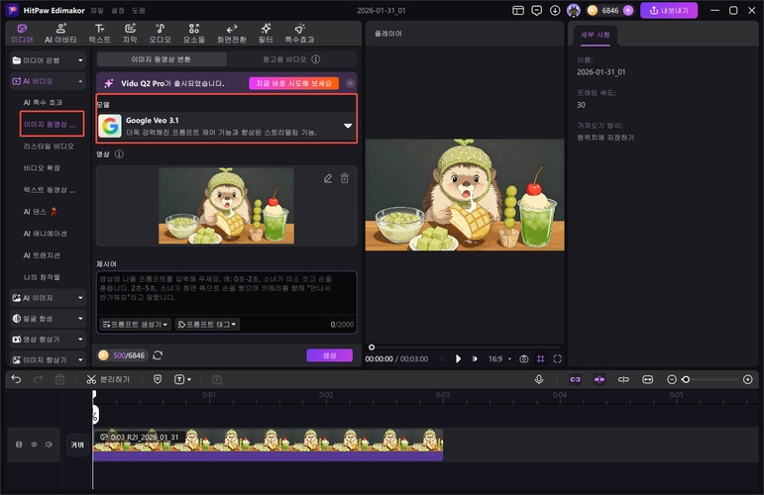The height and width of the screenshot is (495, 764).
Task: Toggle the purple magnetic snap icon
Action: click(x=600, y=379)
